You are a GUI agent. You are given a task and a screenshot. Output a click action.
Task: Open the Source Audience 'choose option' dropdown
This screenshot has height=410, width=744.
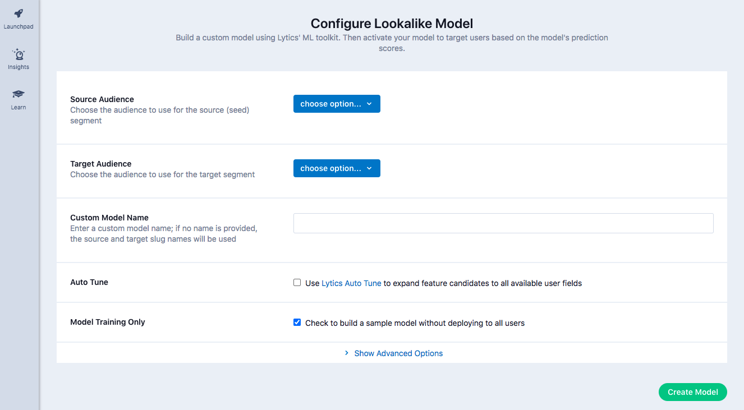click(337, 104)
